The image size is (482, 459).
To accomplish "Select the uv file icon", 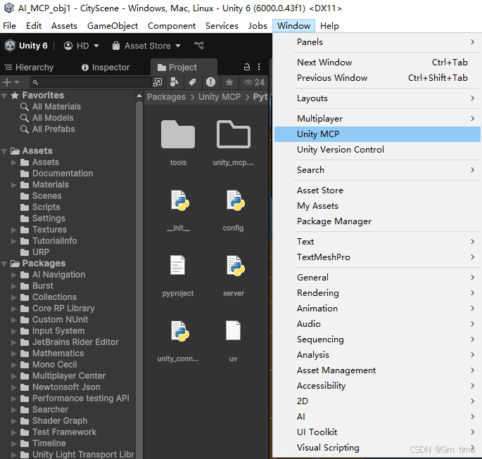I will click(x=233, y=330).
